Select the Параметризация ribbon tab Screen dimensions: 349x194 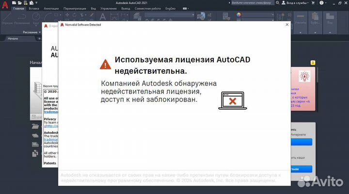tap(75, 9)
